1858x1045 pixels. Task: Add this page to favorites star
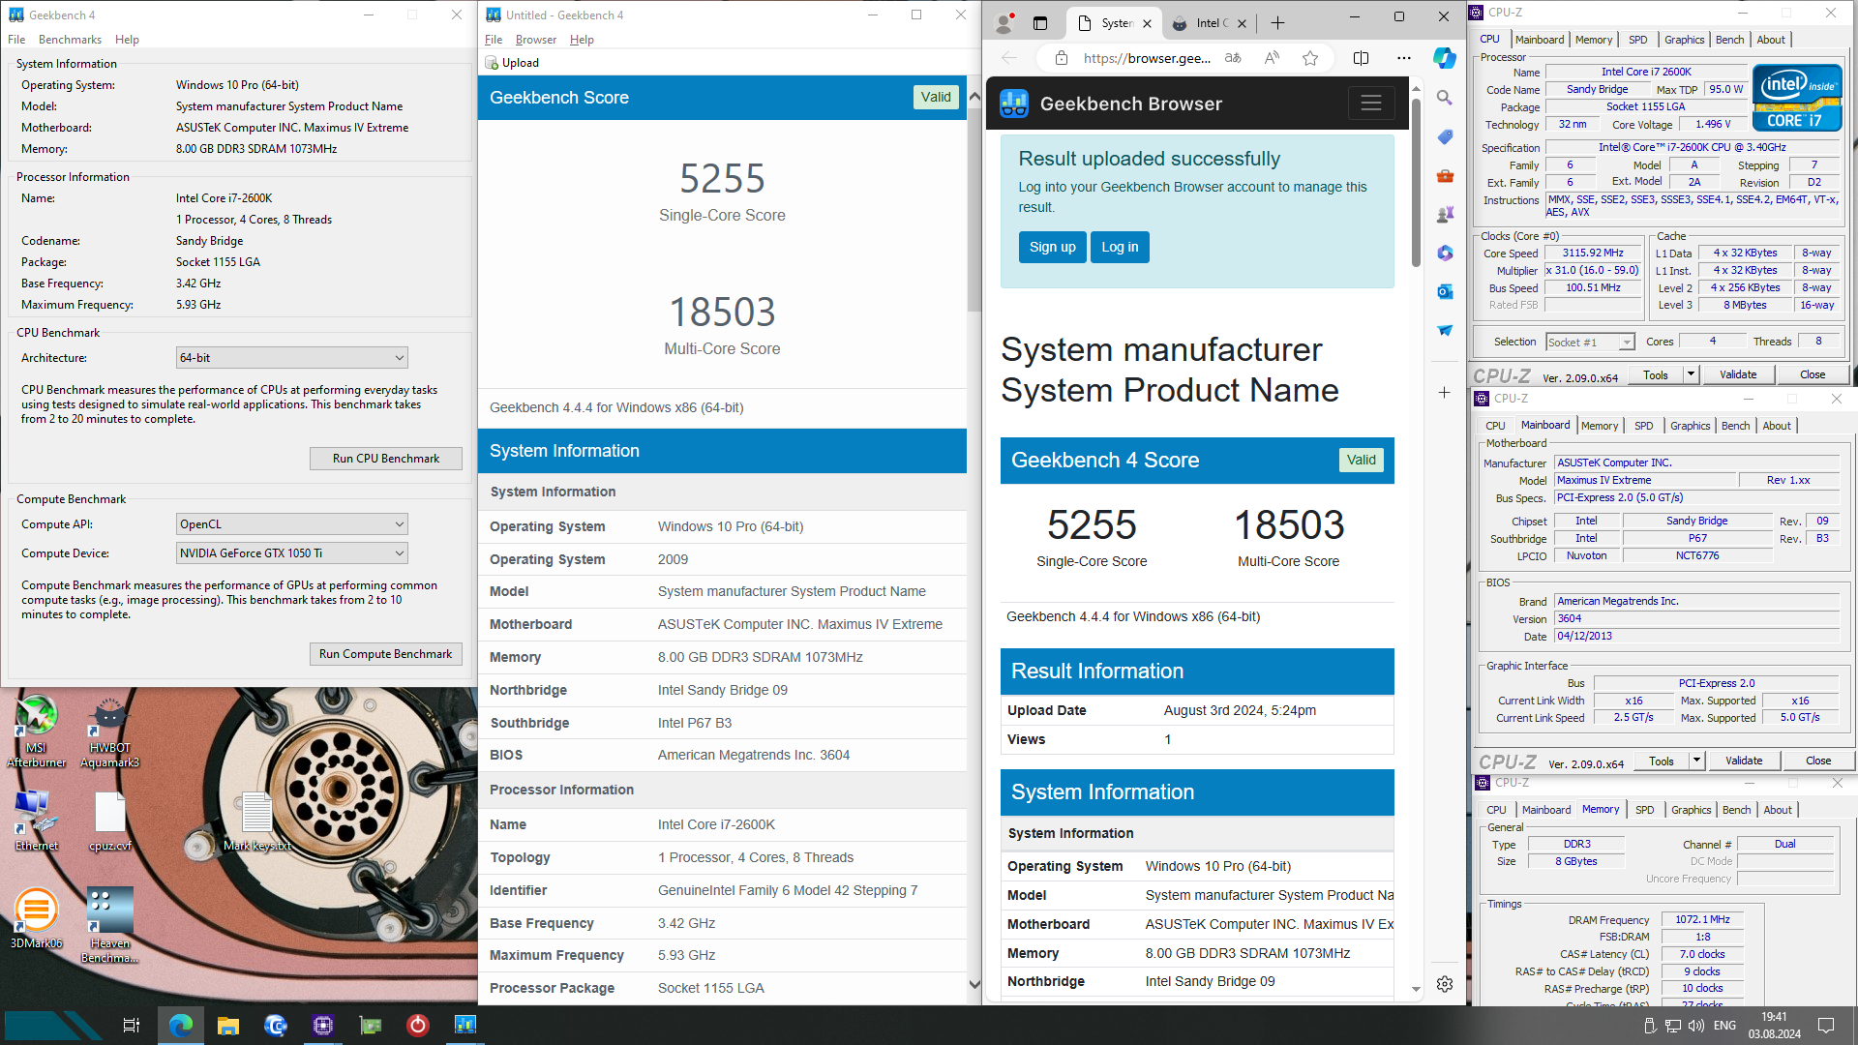point(1310,58)
